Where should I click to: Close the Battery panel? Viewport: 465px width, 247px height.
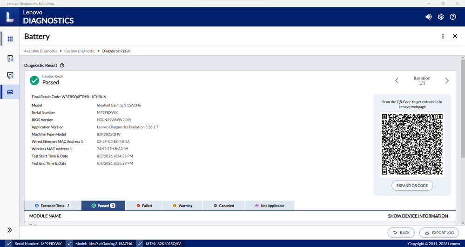[455, 36]
